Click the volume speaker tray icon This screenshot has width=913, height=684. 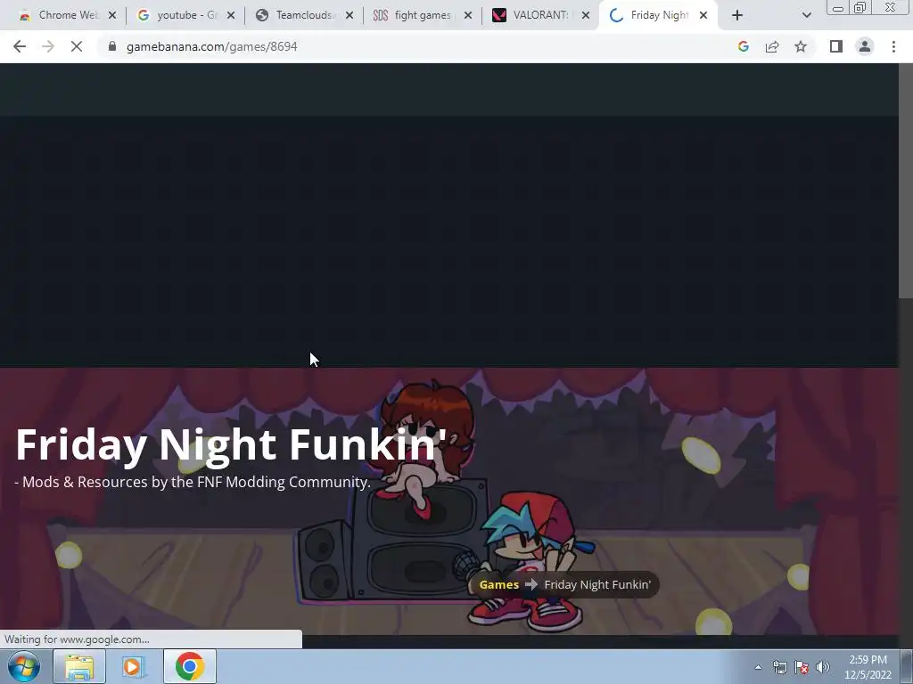pos(823,667)
